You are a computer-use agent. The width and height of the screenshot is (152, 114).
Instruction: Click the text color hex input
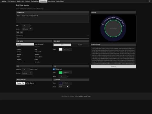(68, 50)
